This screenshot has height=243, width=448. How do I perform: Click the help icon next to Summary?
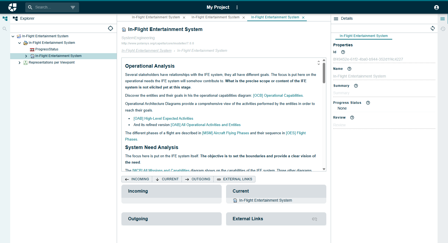pyautogui.click(x=356, y=86)
